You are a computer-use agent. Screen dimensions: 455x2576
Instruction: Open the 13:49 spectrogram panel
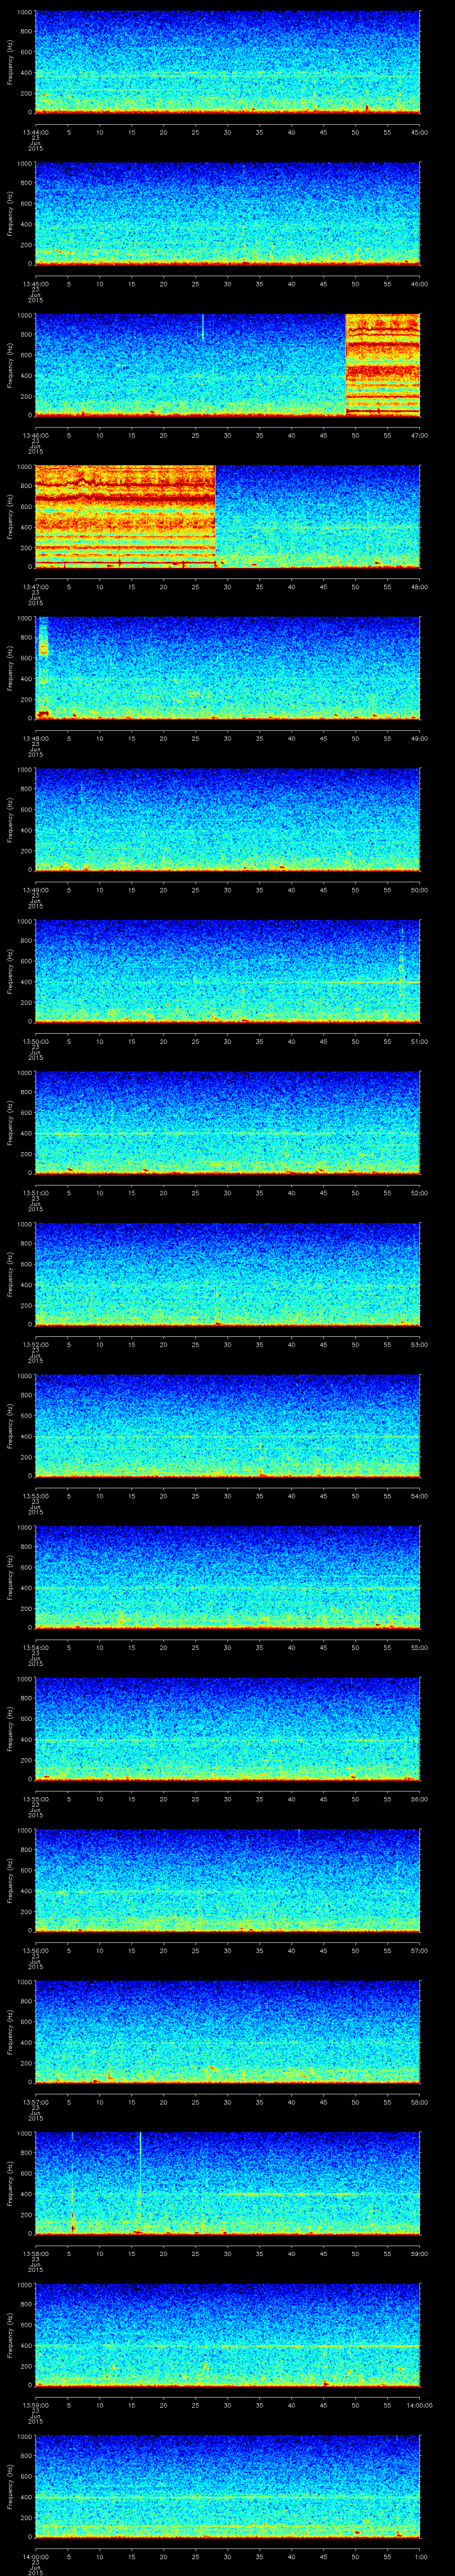(227, 820)
